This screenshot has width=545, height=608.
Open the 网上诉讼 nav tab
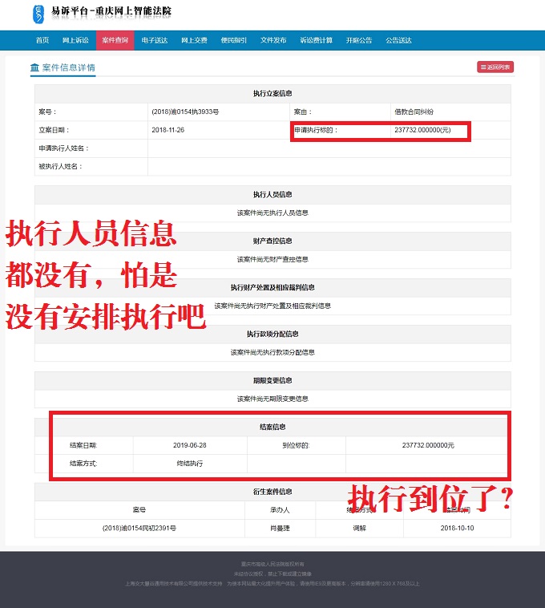click(75, 40)
